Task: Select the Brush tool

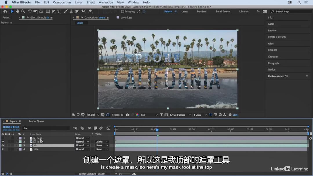Action: [65, 11]
